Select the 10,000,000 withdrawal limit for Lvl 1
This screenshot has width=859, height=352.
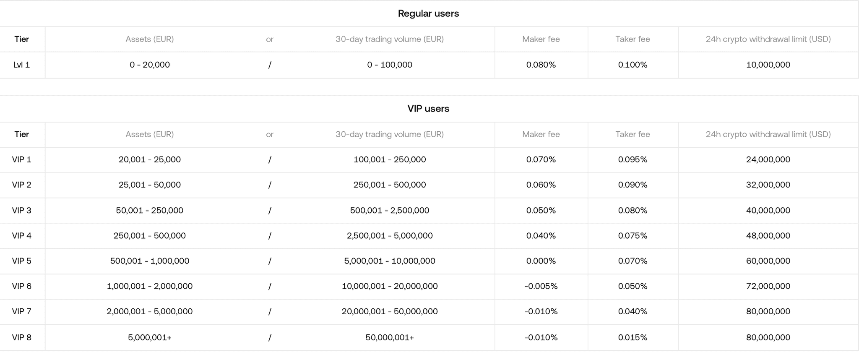[x=768, y=65]
